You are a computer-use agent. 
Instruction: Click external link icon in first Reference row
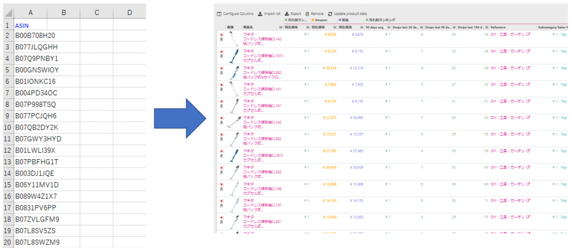(x=529, y=34)
